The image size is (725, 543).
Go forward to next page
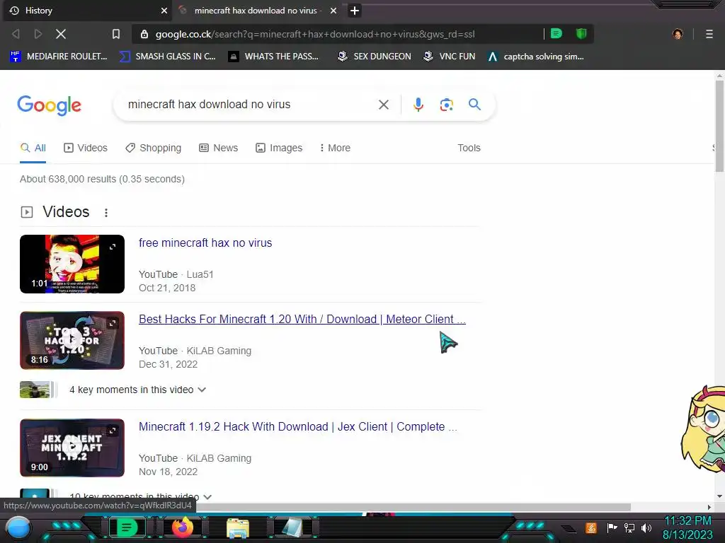(38, 34)
